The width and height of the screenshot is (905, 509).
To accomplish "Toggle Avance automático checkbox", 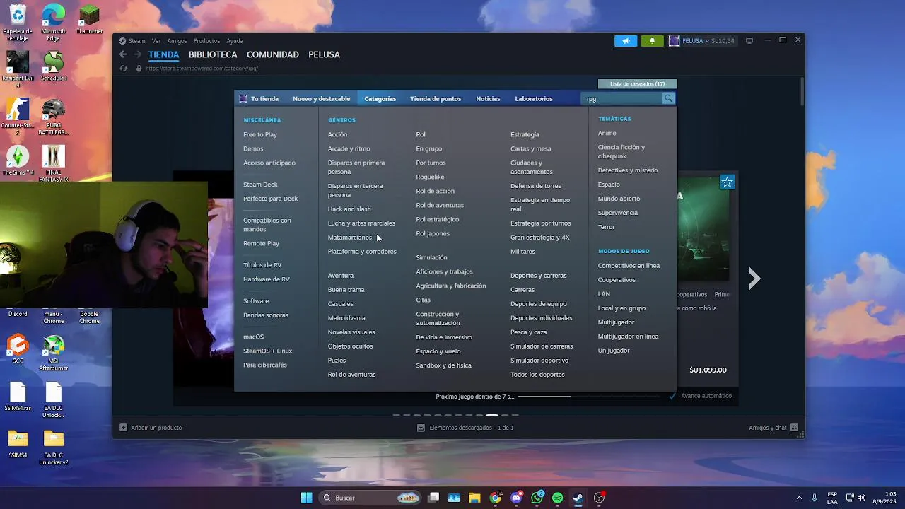I will [672, 396].
